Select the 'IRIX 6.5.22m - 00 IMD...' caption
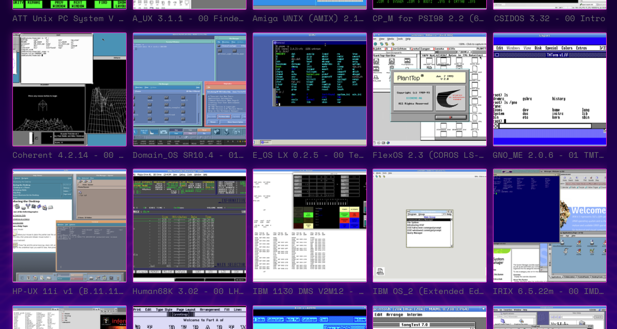Screen dimensions: 617x329 click(x=548, y=291)
